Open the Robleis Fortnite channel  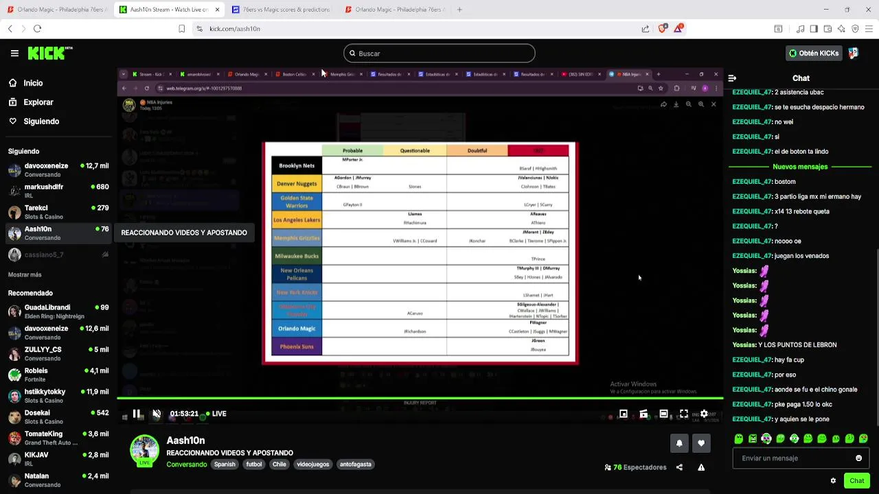click(58, 375)
